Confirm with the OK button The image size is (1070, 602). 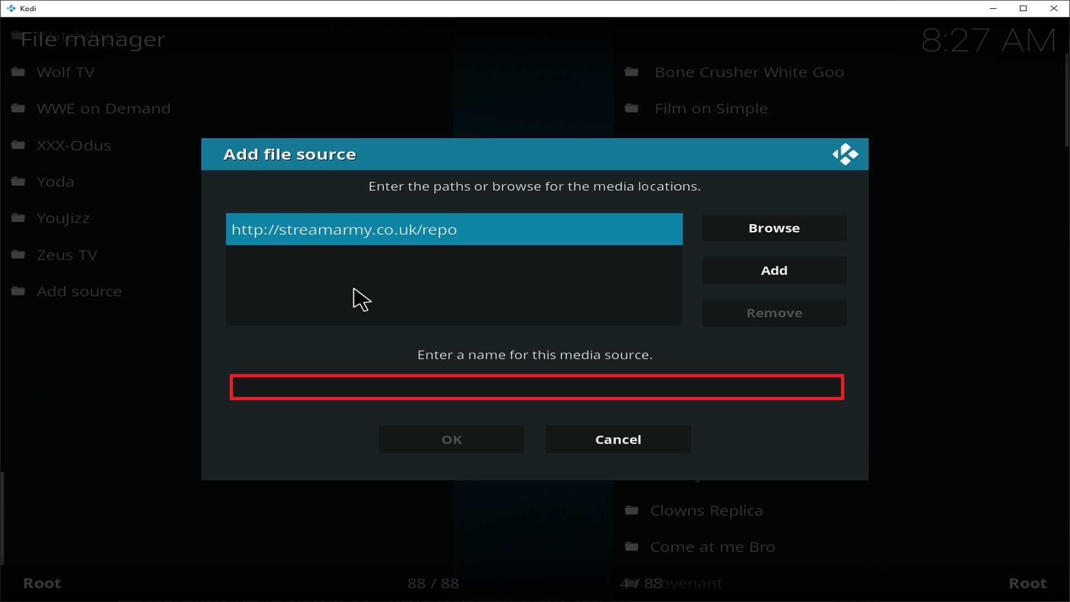click(x=451, y=439)
